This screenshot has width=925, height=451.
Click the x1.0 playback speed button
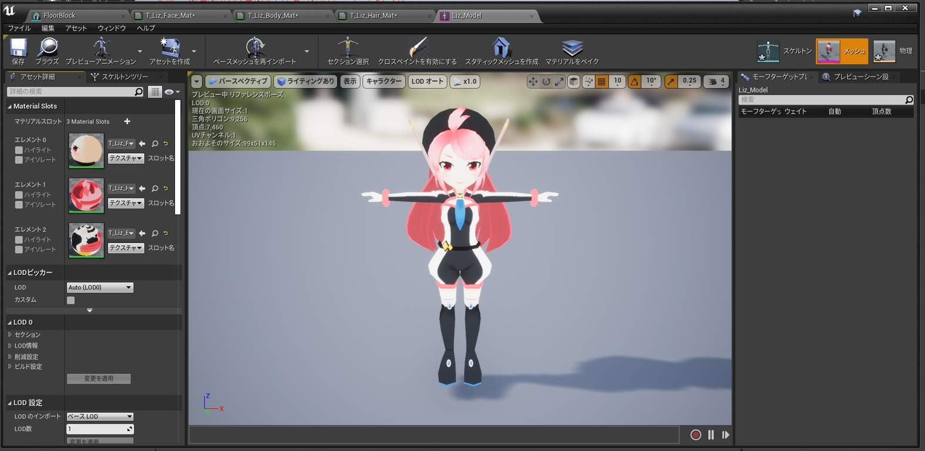[x=465, y=82]
